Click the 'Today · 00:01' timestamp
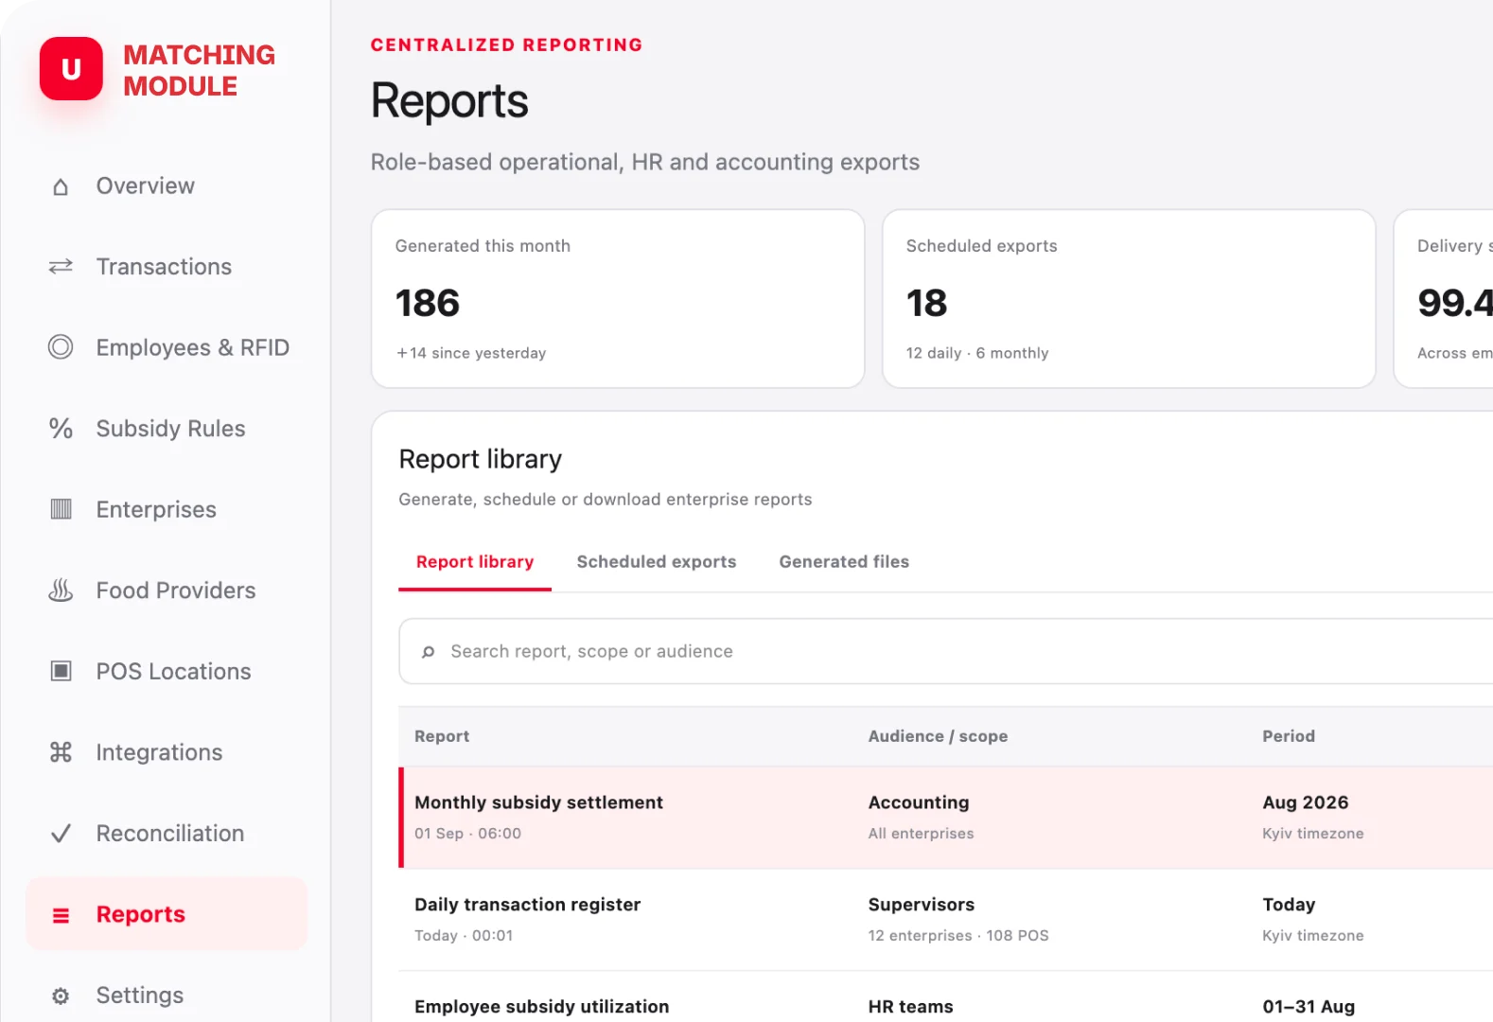 tap(464, 936)
